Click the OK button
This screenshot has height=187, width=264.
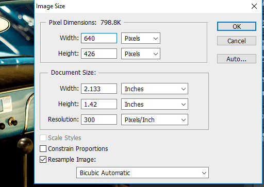(237, 26)
